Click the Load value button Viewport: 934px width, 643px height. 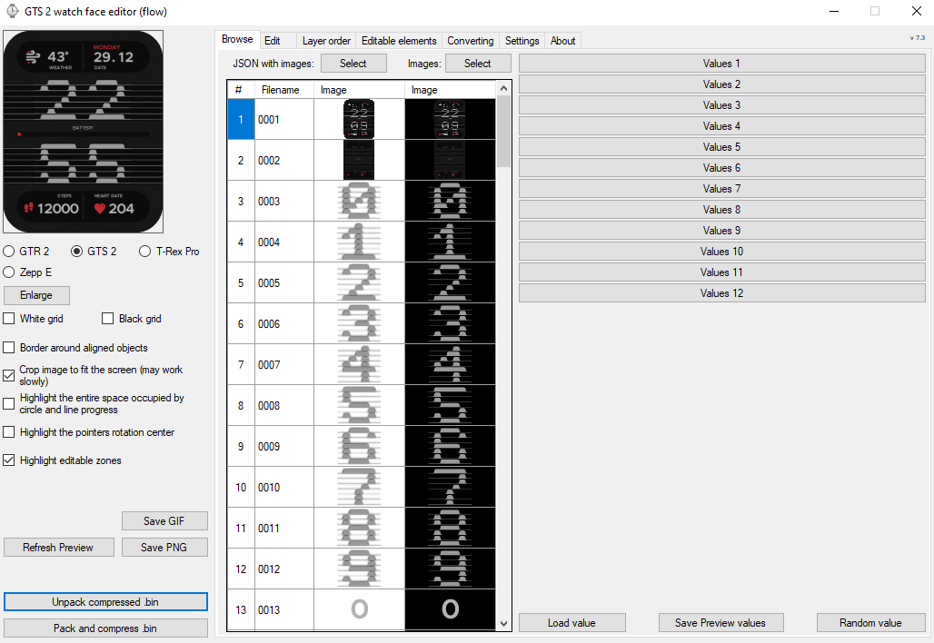click(x=572, y=623)
